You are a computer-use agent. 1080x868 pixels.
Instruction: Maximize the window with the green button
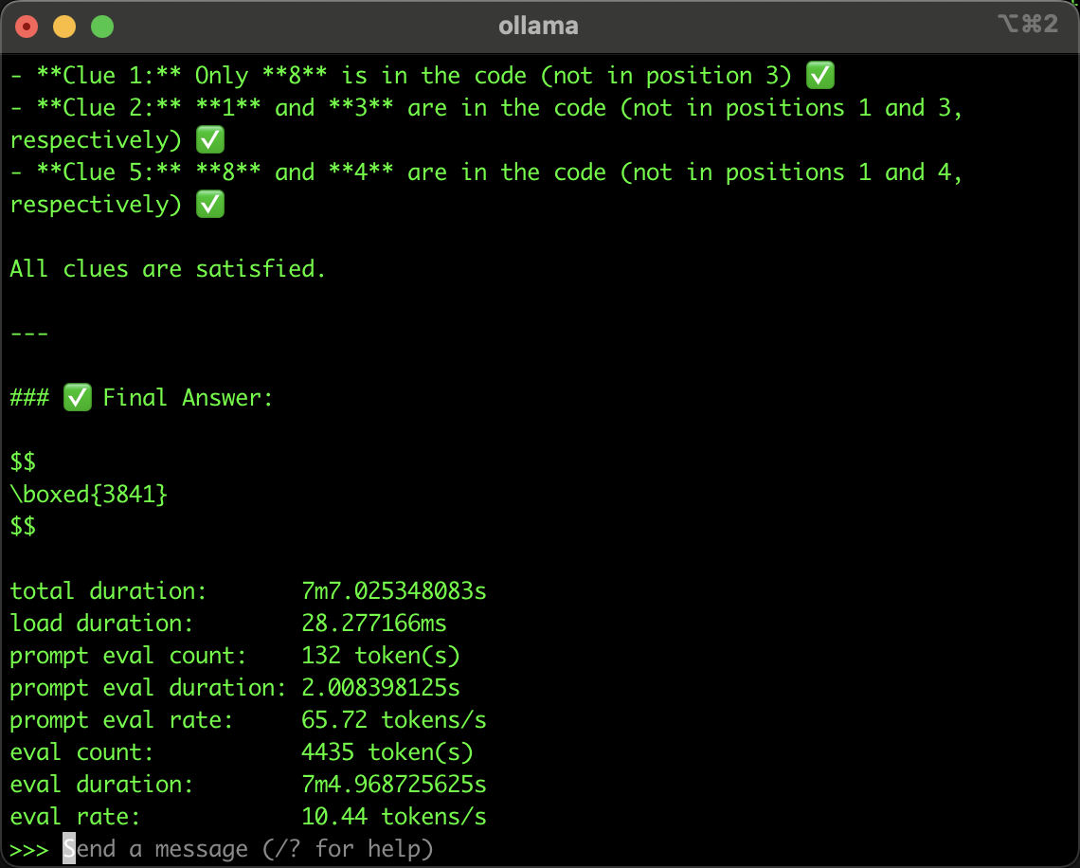pos(102,27)
